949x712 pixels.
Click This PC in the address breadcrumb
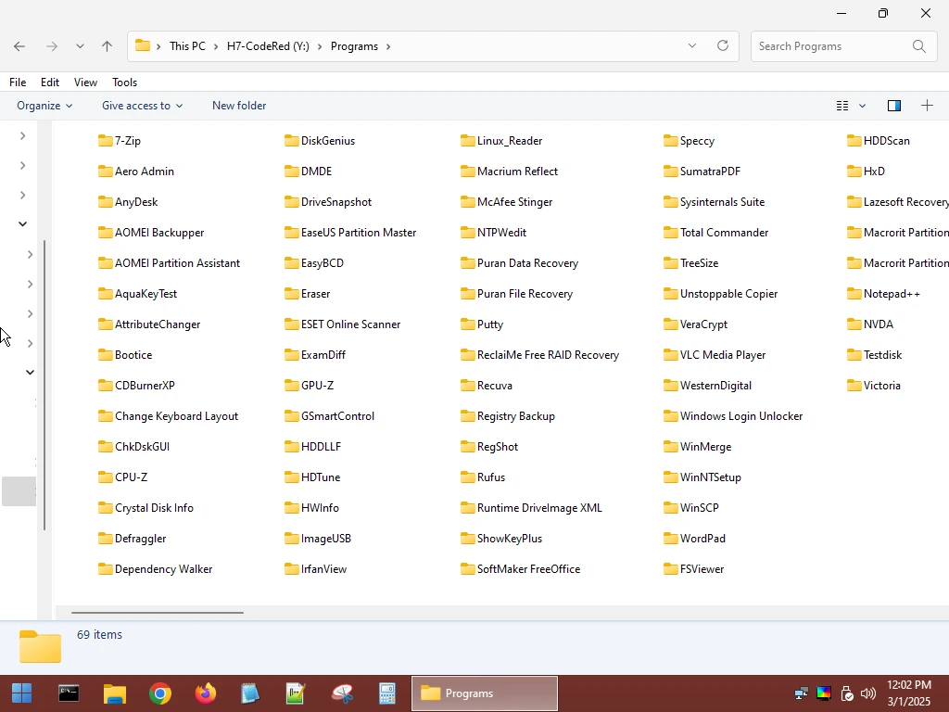[x=187, y=46]
